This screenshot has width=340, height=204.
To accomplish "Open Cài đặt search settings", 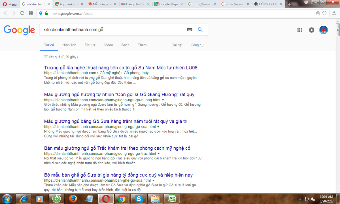I will tap(177, 45).
